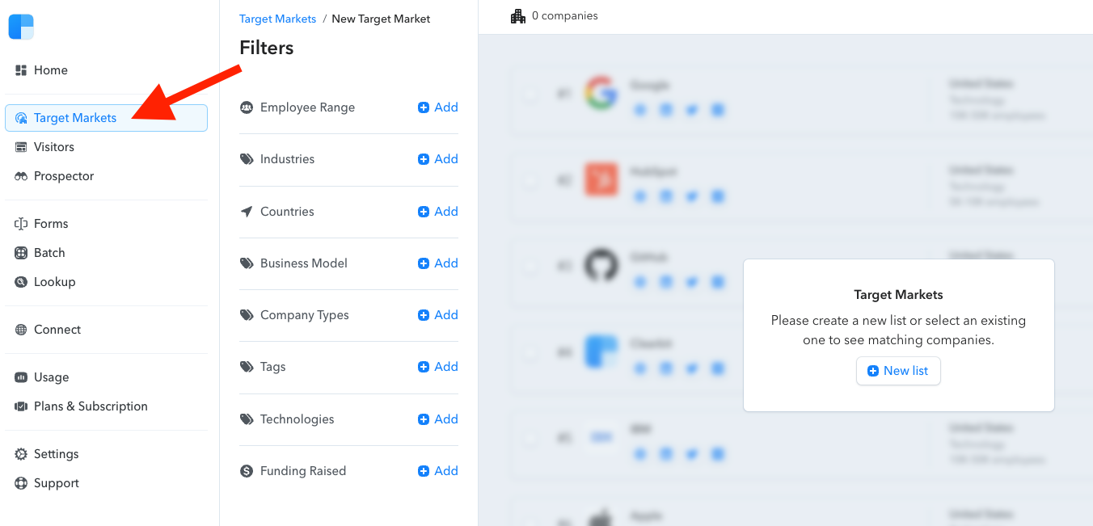Viewport: 1093px width, 526px height.
Task: Create a list with New list button
Action: click(x=898, y=371)
